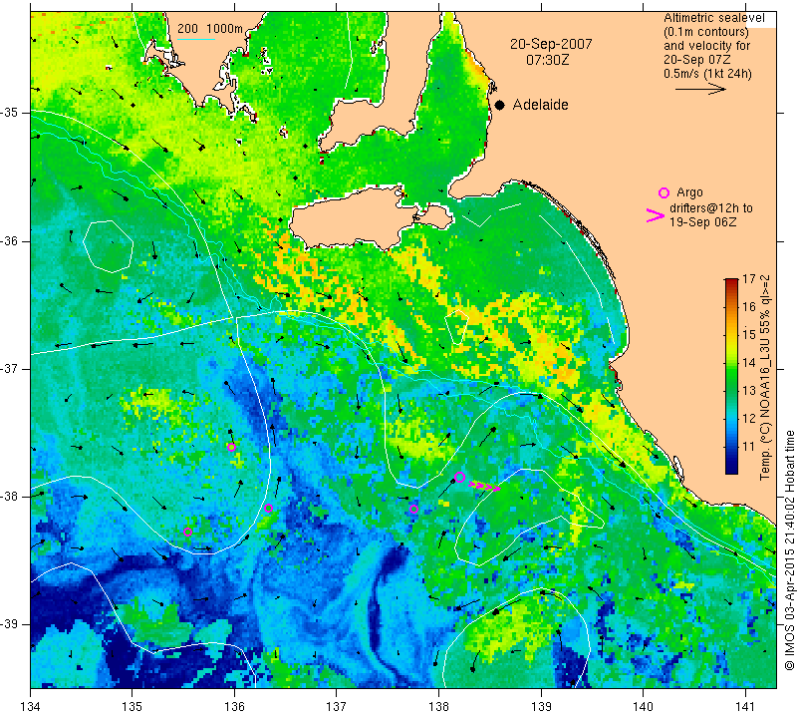Click the longitude axis label 136

coord(234,707)
